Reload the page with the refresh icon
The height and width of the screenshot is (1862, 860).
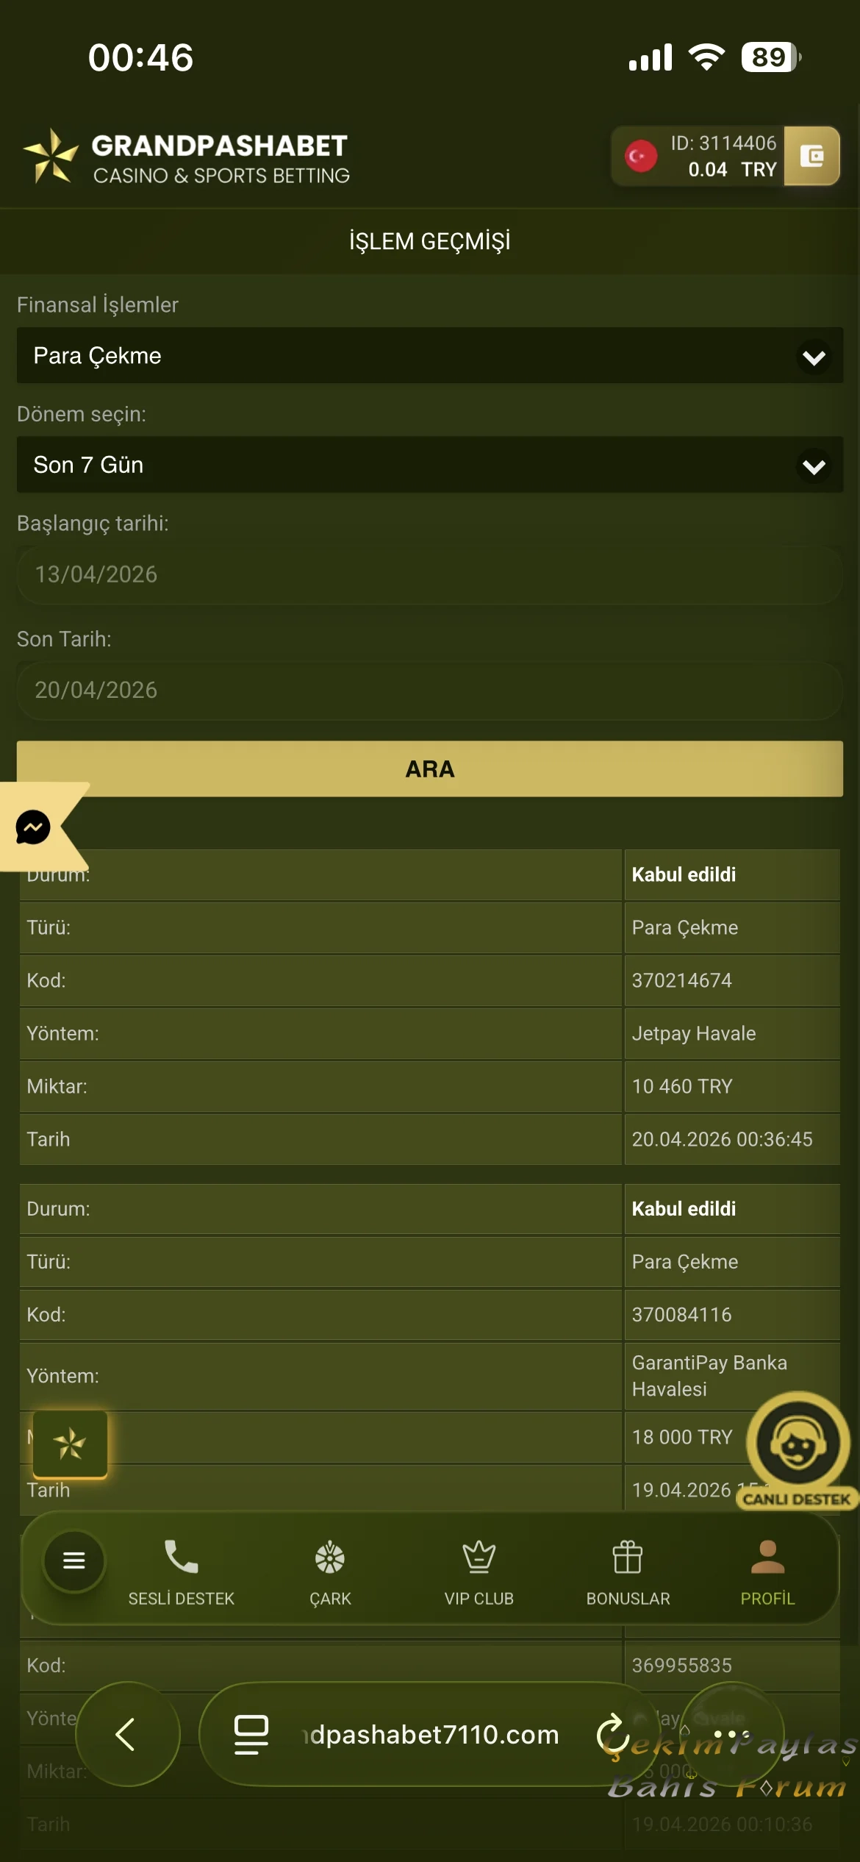(612, 1734)
